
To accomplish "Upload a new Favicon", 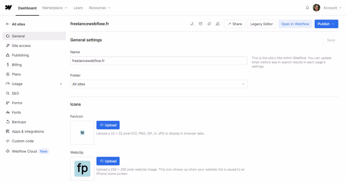I will pos(108,125).
